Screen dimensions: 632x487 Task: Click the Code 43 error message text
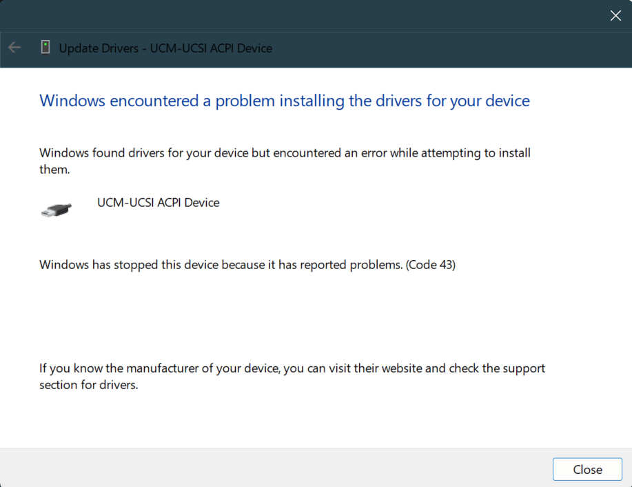[x=248, y=264]
